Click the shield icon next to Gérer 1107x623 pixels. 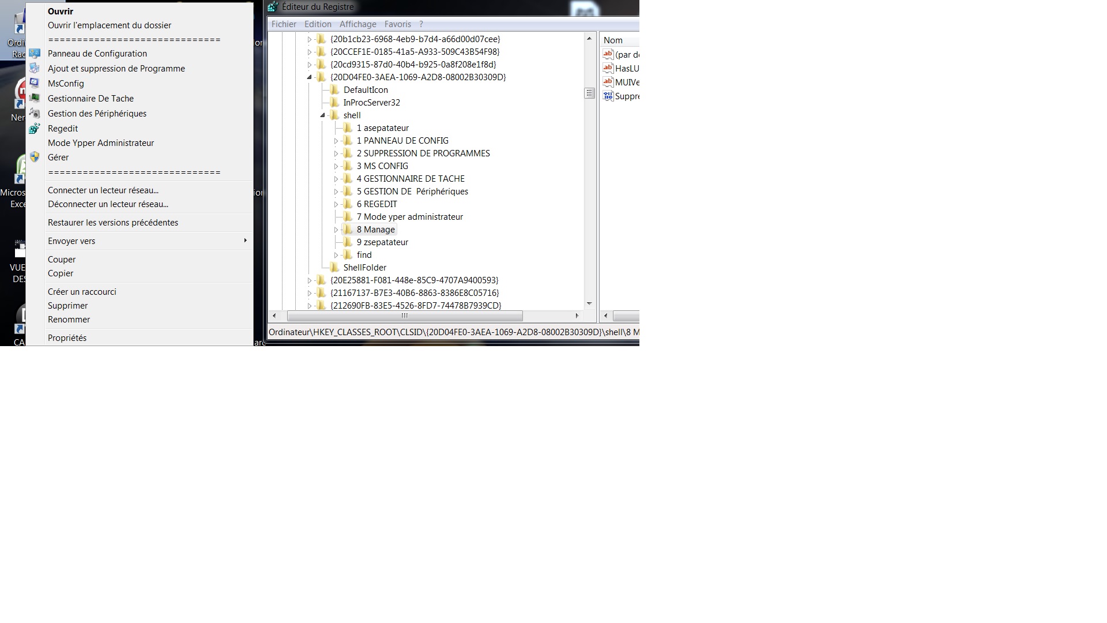35,157
